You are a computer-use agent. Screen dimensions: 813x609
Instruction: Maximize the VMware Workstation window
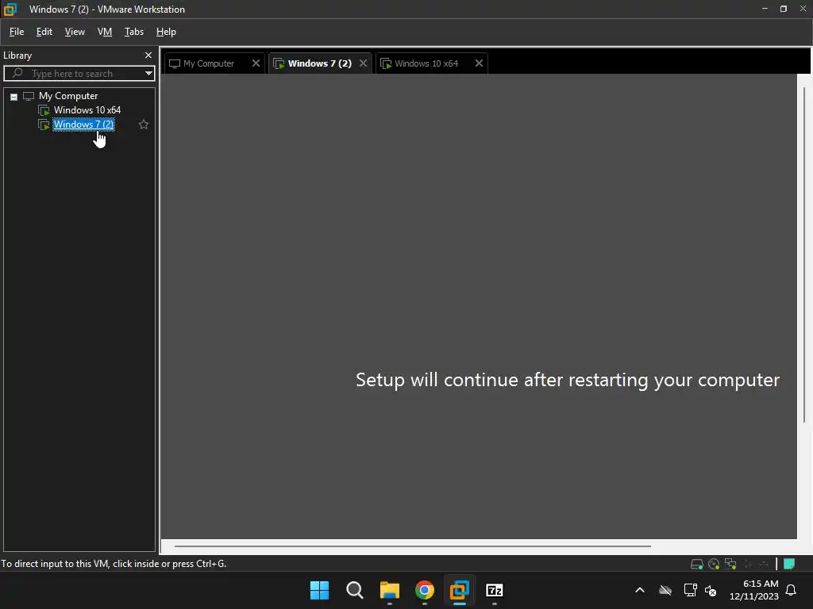click(784, 9)
